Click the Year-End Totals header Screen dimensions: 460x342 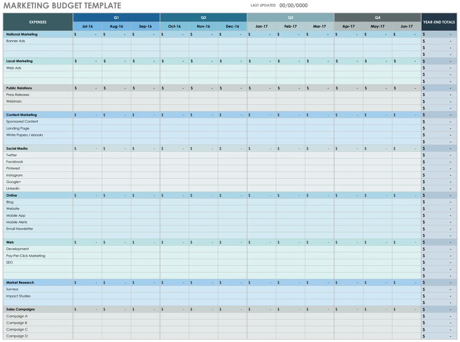coord(439,22)
